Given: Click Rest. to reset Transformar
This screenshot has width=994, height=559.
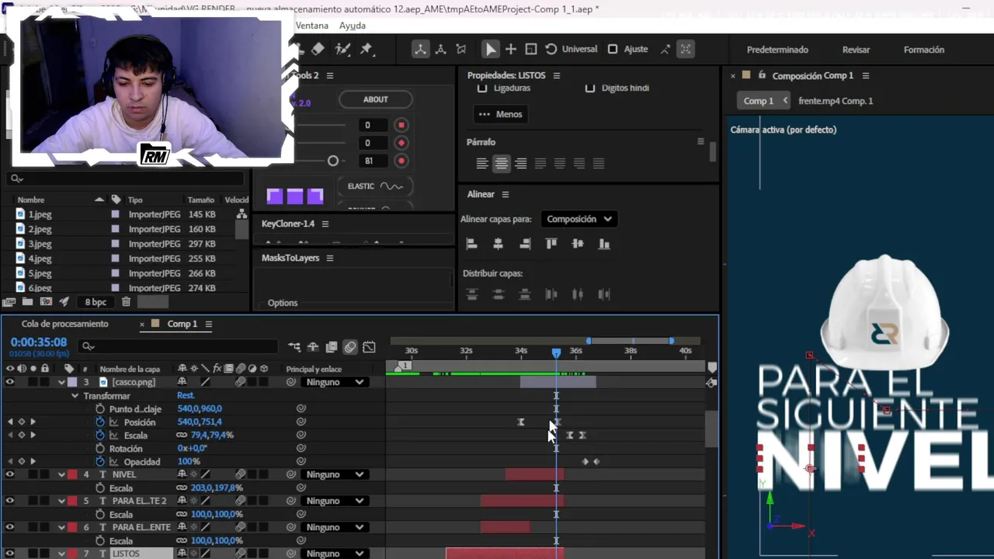Looking at the screenshot, I should [x=186, y=395].
